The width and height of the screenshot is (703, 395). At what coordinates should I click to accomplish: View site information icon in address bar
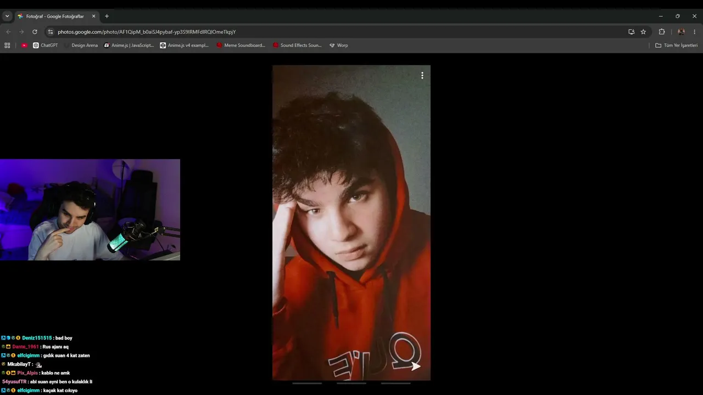point(51,32)
